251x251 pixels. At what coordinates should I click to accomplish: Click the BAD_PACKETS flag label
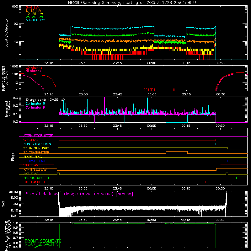(34, 182)
